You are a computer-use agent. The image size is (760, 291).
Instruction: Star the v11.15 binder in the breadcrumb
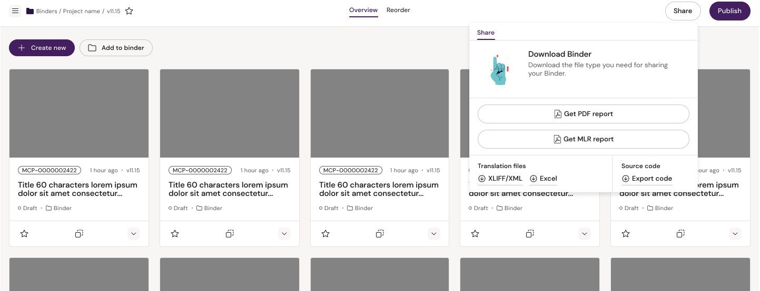point(129,11)
